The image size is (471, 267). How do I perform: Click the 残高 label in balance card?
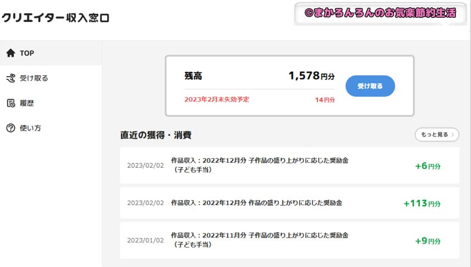coord(193,76)
